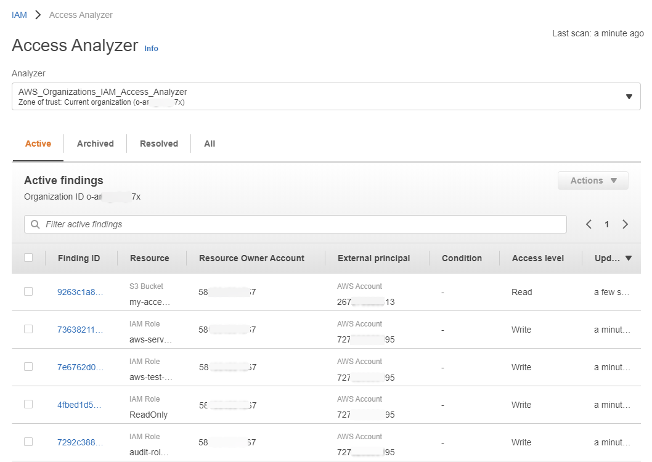Click the breadcrumb chevron after IAM
This screenshot has height=462, width=652.
pos(38,15)
